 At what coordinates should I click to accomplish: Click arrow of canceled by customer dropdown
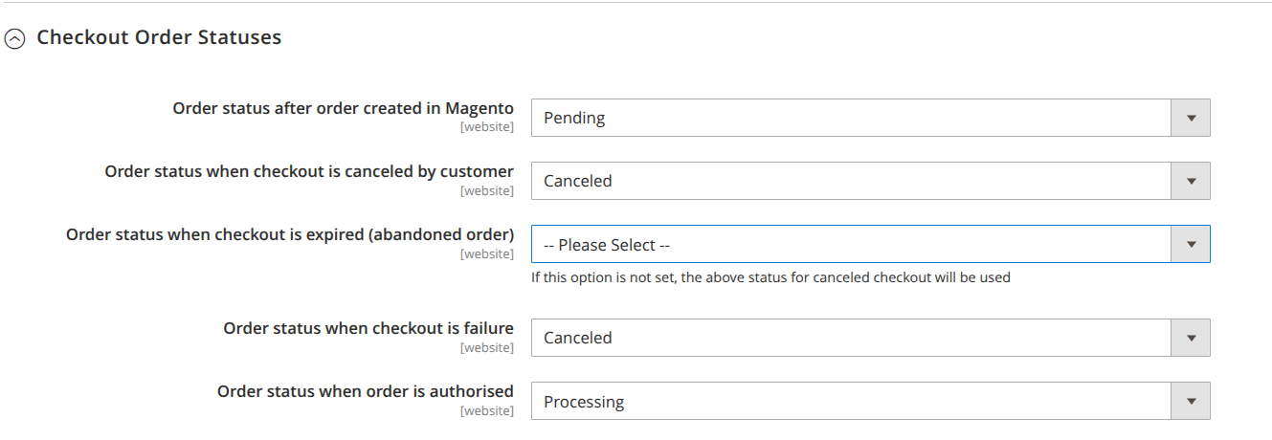coord(1191,181)
